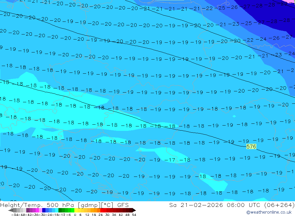Viewport: 295px width, 216px height.
Task: Click the '42' label under the color scale
Action: (121, 215)
